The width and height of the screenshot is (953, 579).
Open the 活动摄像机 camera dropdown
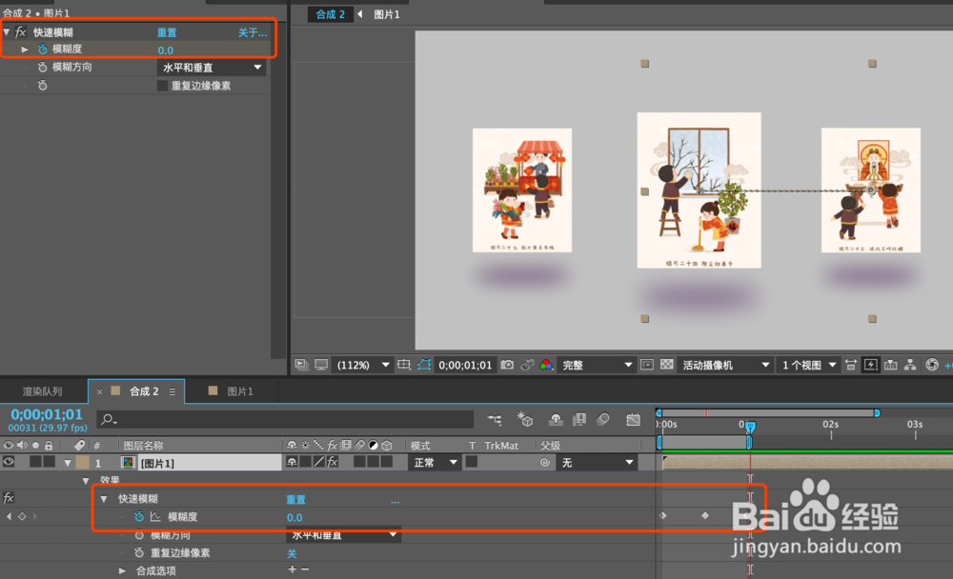pyautogui.click(x=725, y=365)
